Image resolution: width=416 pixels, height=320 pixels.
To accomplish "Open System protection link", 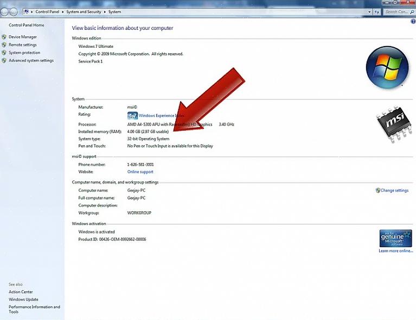I will [24, 53].
